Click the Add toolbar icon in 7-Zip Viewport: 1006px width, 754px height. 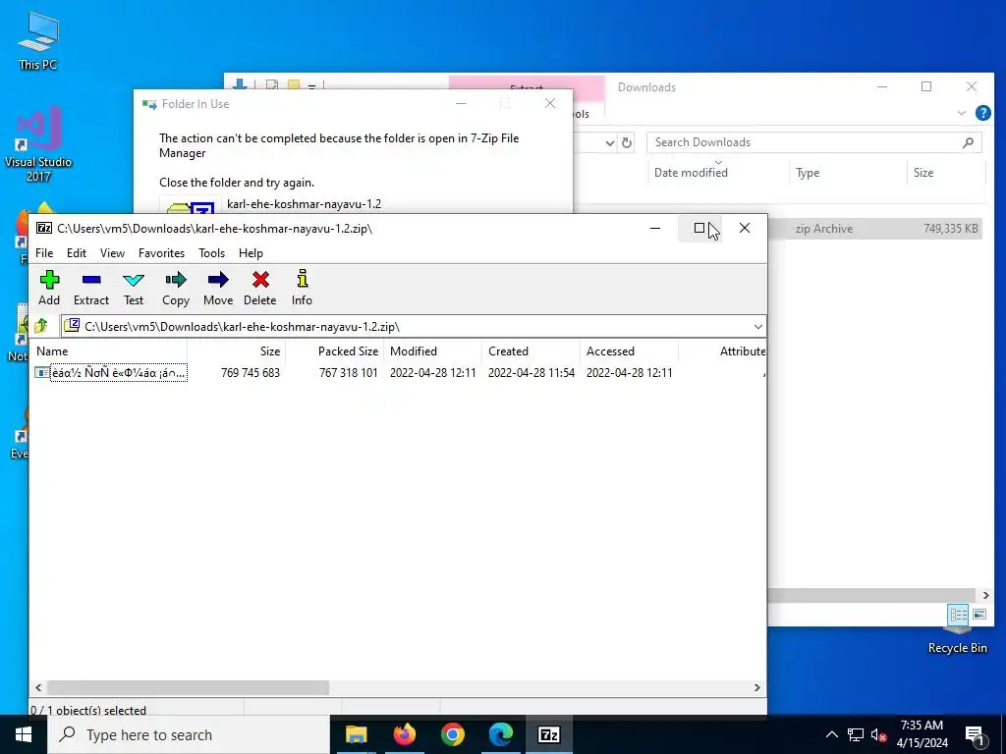49,288
